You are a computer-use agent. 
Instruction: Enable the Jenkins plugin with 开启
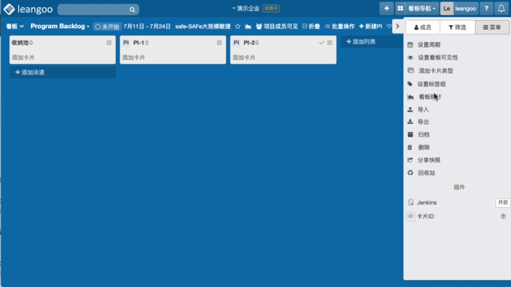pos(502,203)
